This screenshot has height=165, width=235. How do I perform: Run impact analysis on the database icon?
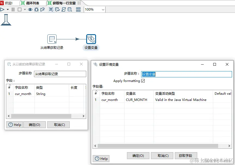[x=57, y=9]
